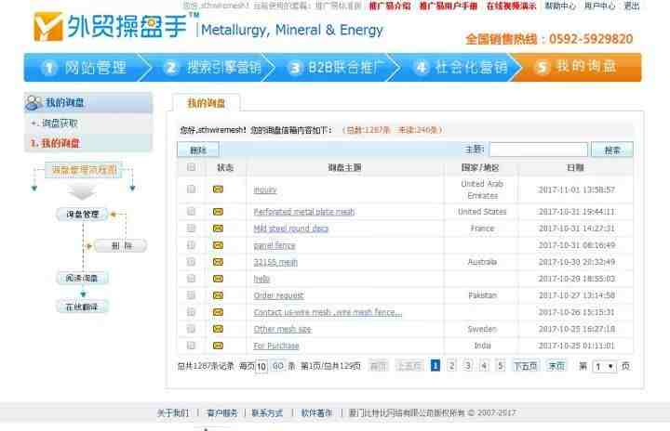Click the 主题 subject search field
670x431 pixels.
click(x=538, y=150)
